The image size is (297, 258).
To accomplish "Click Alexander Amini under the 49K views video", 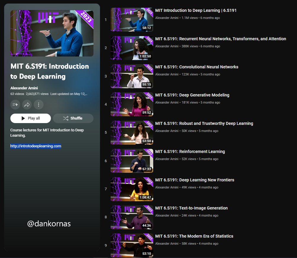I will click(x=167, y=187).
